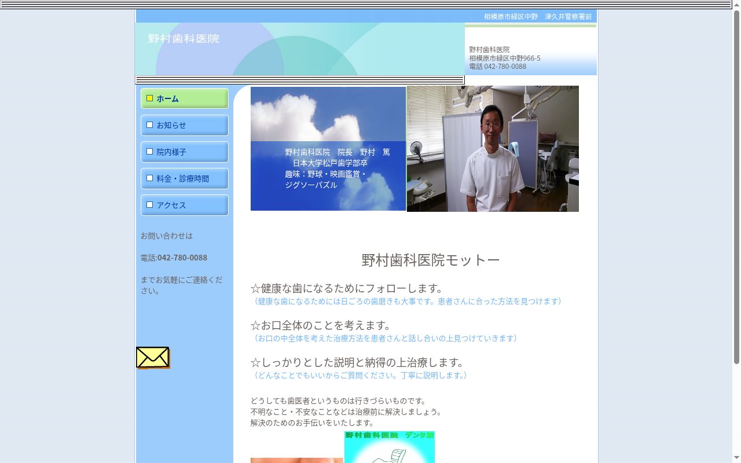Click the お問い合わせは text in the sidebar

tap(167, 236)
